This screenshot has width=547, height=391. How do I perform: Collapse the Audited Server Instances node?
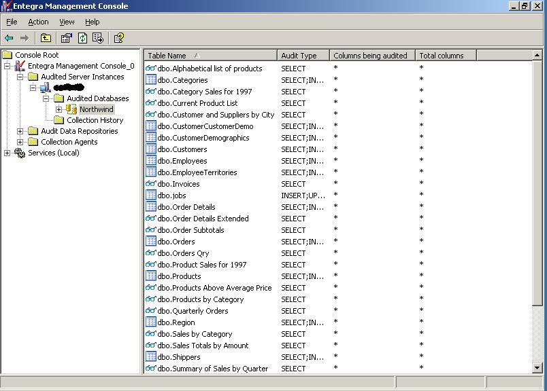(x=18, y=77)
